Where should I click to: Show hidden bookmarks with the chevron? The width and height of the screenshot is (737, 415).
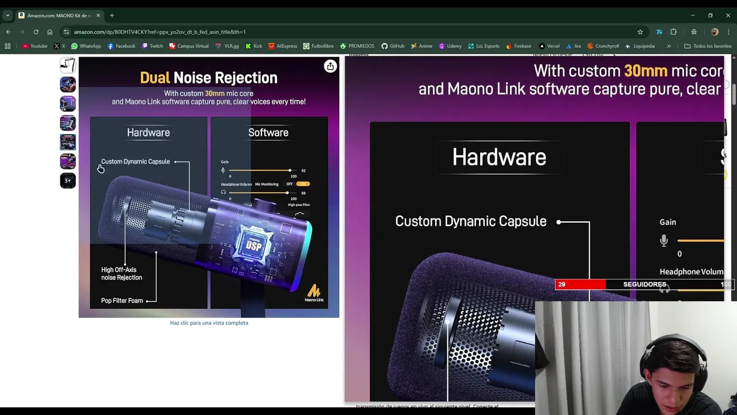click(x=668, y=46)
